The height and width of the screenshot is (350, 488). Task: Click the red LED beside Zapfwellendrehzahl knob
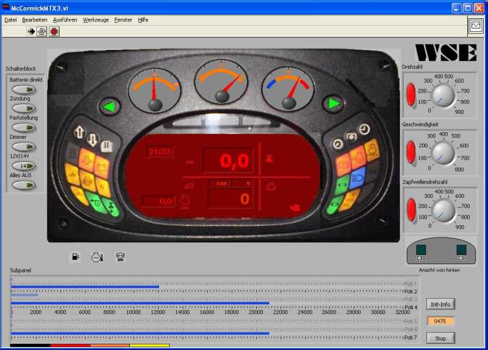(x=411, y=209)
